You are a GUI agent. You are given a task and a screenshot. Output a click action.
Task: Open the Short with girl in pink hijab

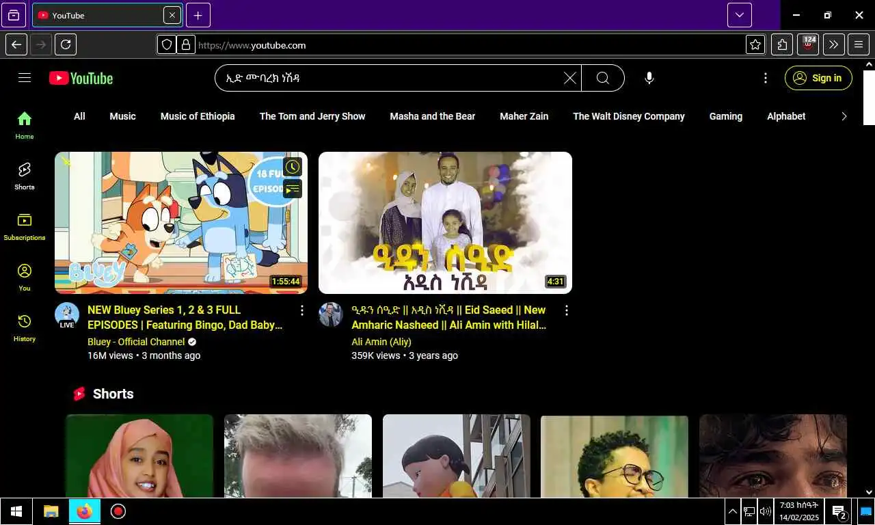[139, 455]
